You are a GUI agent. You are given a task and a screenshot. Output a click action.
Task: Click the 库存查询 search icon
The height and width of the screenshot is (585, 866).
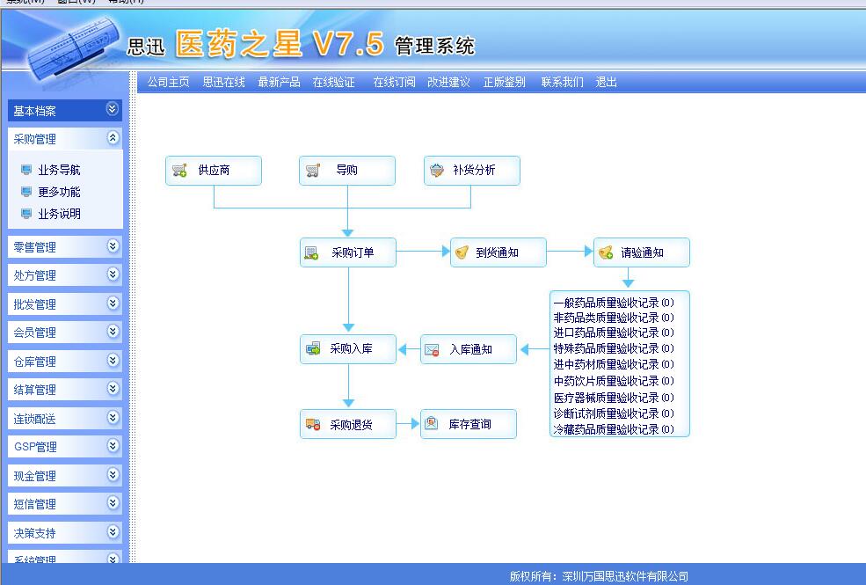tap(432, 424)
